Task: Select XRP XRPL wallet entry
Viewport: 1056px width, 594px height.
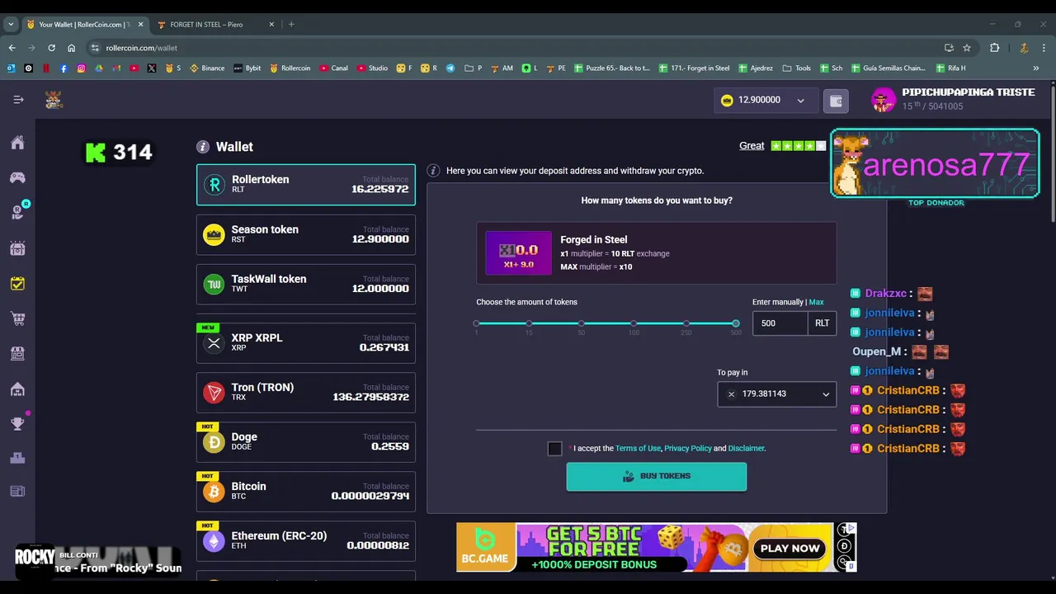Action: click(x=306, y=343)
